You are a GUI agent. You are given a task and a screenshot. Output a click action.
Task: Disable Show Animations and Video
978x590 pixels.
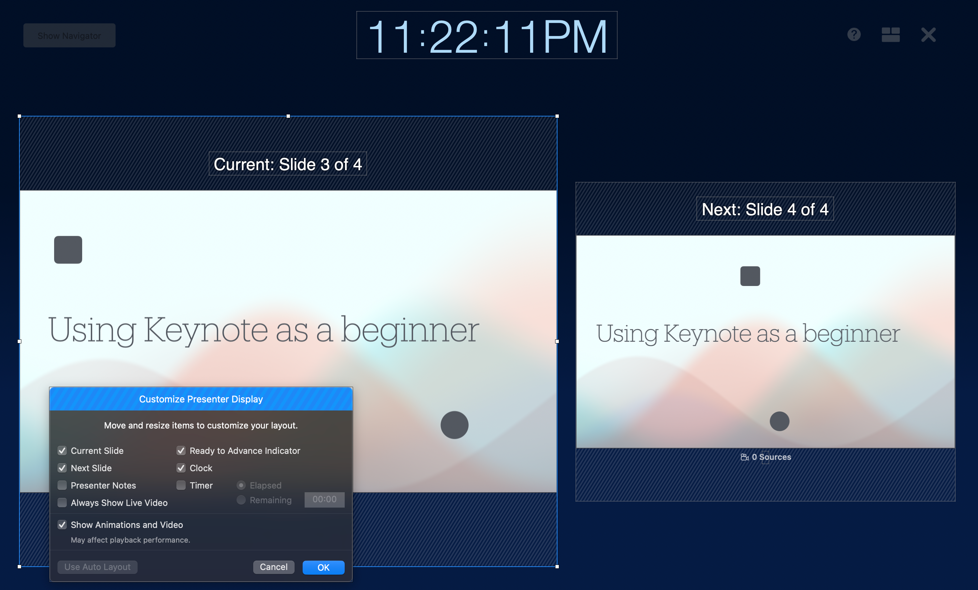point(62,525)
